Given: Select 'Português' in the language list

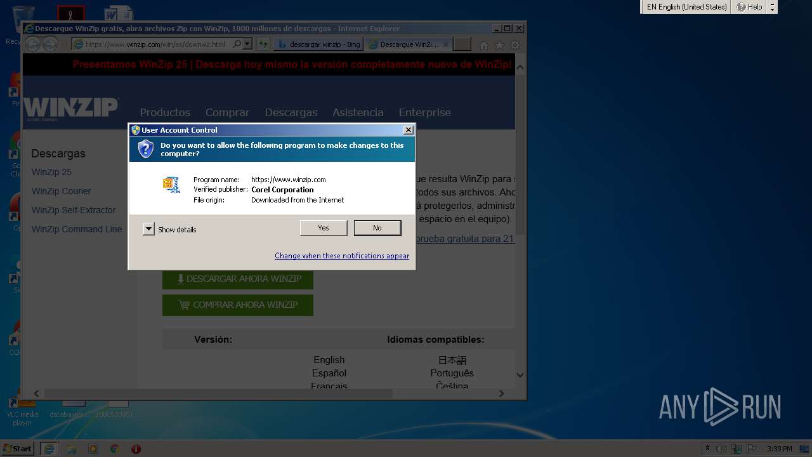Looking at the screenshot, I should (x=452, y=373).
